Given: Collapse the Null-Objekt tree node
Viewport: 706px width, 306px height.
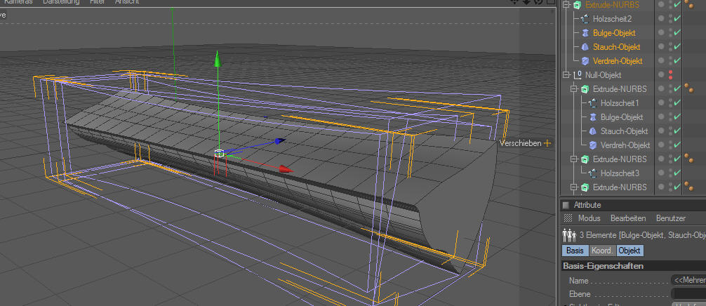Looking at the screenshot, I should click(x=566, y=74).
